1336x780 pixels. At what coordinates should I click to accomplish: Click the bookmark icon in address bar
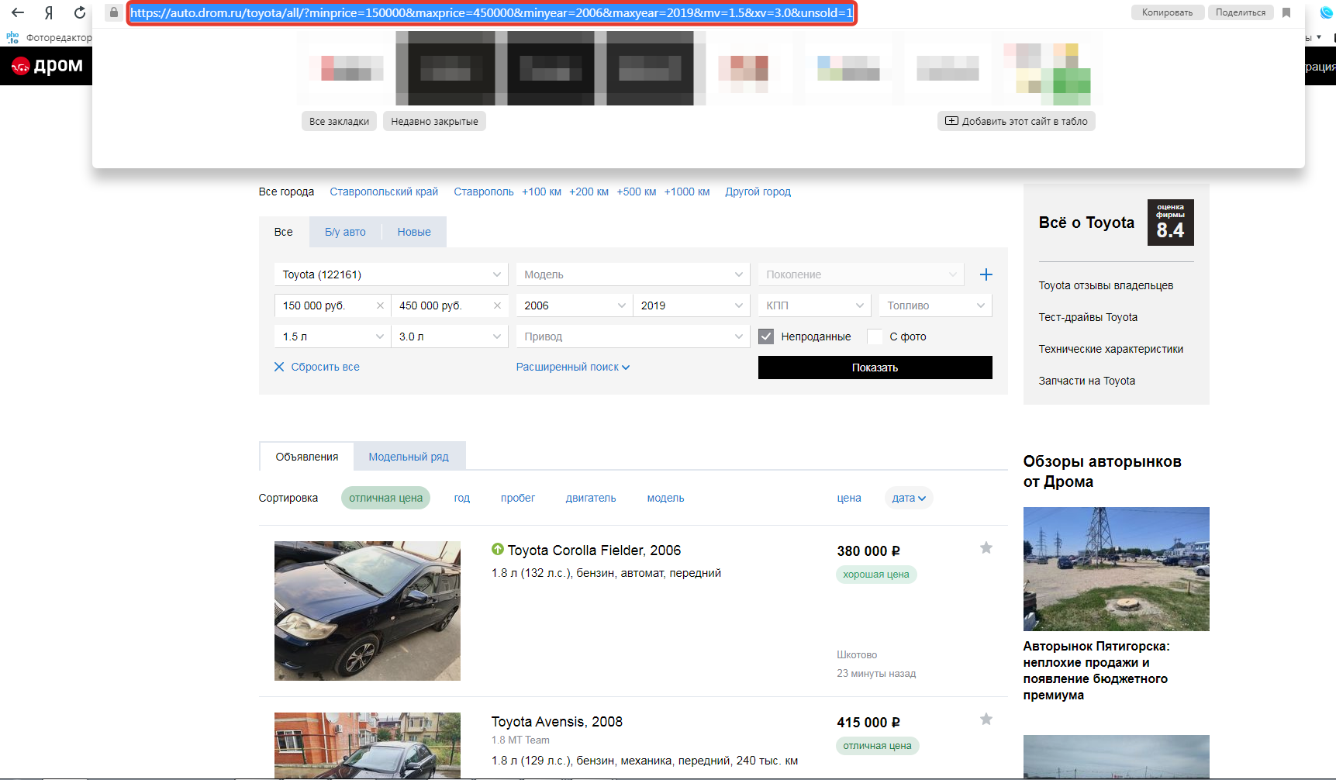[x=1286, y=12]
